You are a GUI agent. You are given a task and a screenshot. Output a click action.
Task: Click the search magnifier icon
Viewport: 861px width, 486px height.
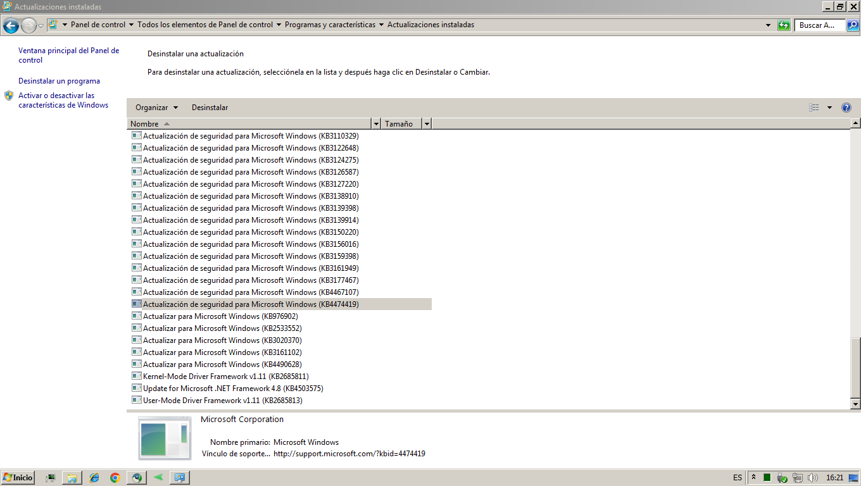853,25
